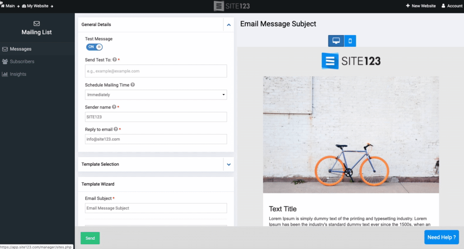Click the Need Help button

(x=442, y=237)
